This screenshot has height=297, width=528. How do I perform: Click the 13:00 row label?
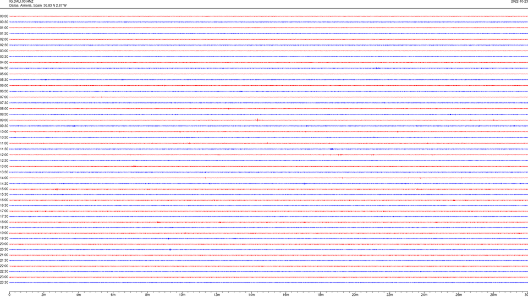point(4,166)
